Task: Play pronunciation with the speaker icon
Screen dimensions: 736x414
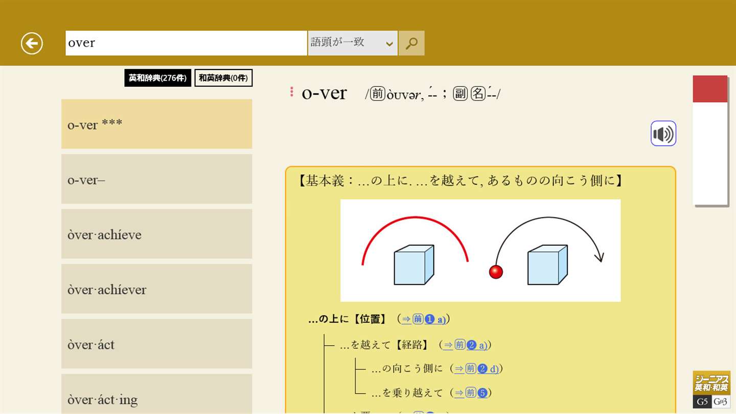Action: tap(663, 133)
